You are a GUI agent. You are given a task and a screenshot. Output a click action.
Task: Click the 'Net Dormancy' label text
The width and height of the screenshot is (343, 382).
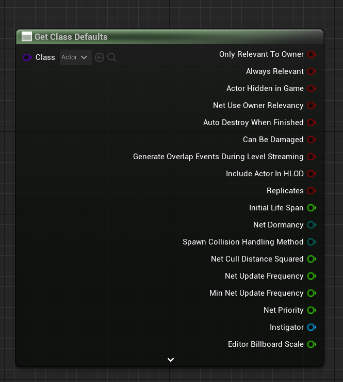[279, 225]
